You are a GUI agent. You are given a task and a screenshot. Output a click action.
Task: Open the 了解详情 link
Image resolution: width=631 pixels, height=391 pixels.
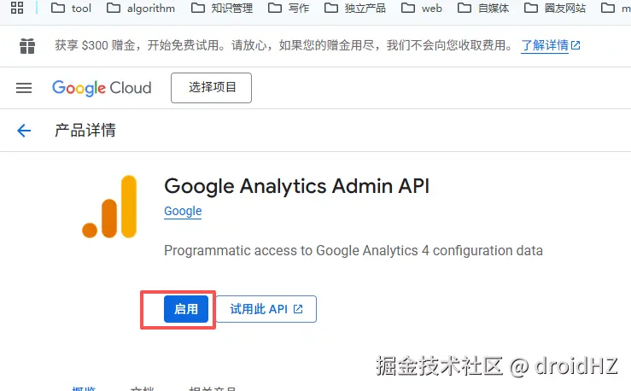pyautogui.click(x=551, y=45)
